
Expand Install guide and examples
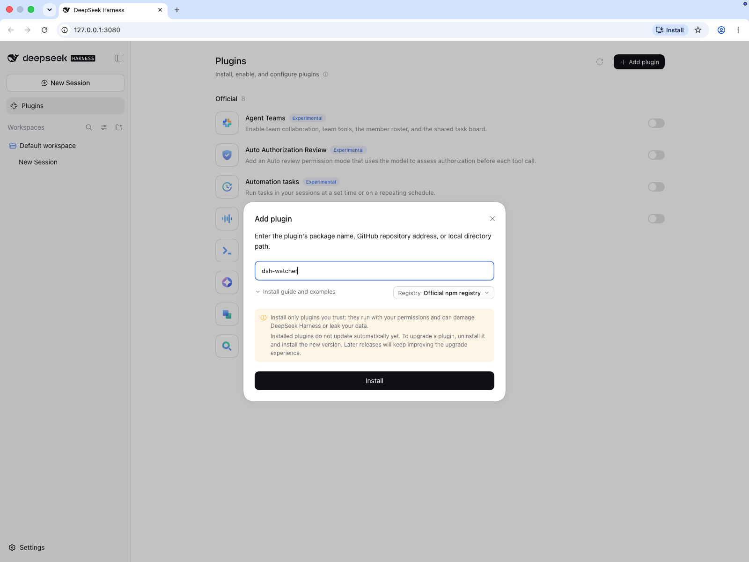pyautogui.click(x=295, y=292)
